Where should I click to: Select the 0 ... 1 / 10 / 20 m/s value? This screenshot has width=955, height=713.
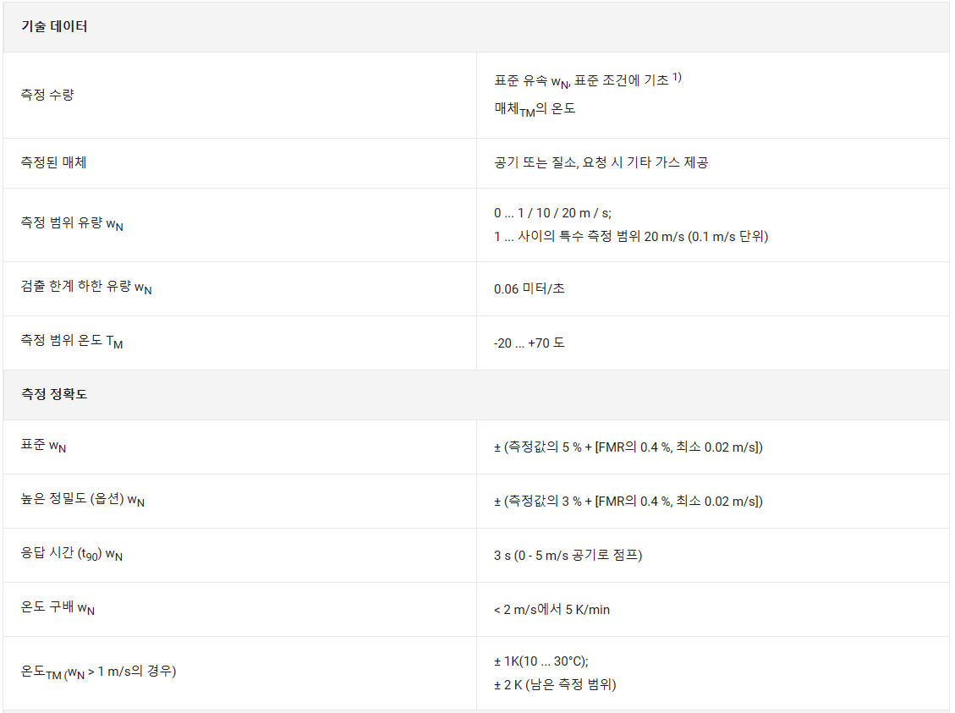click(x=552, y=213)
